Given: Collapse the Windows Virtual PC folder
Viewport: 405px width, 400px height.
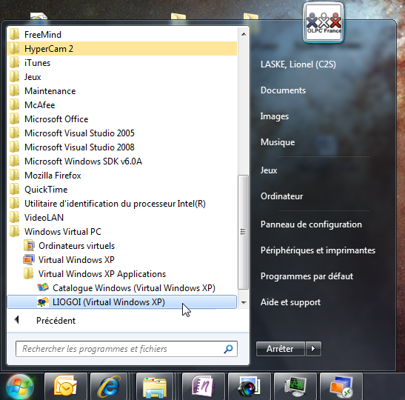Looking at the screenshot, I should click(122, 232).
